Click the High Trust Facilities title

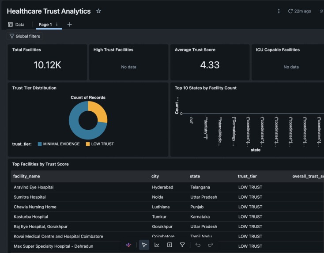(113, 49)
